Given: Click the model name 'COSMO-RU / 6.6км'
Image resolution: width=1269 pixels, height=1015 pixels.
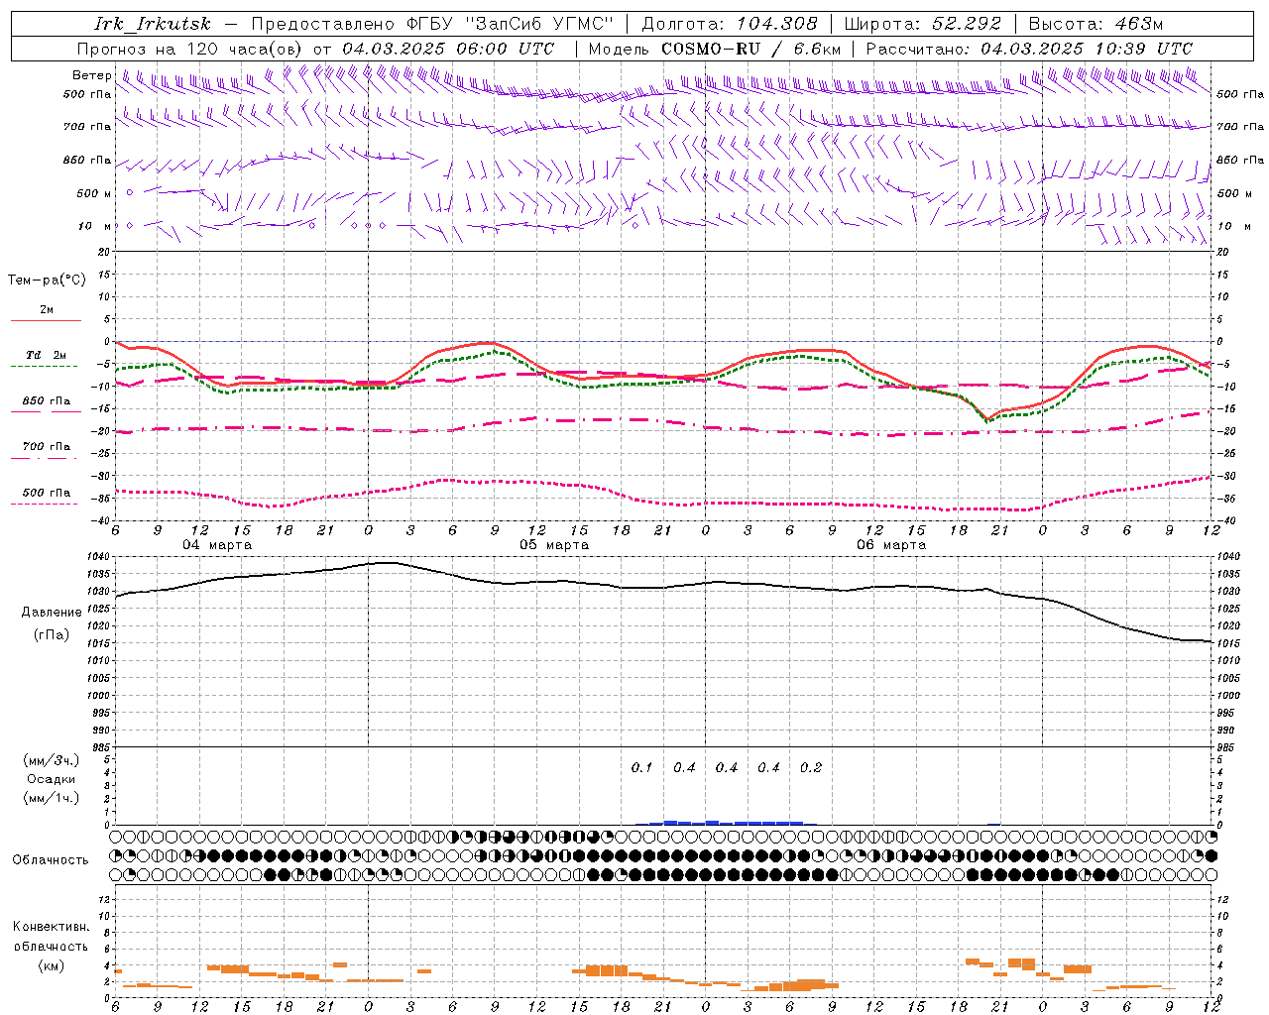Looking at the screenshot, I should [751, 49].
